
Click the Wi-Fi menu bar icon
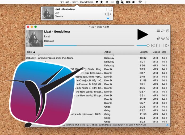coord(140,2)
